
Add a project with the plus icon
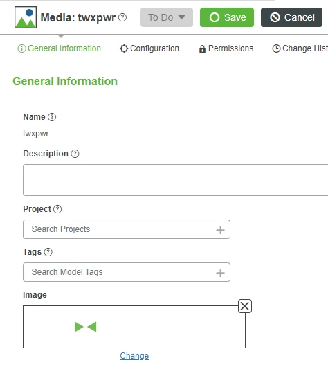pyautogui.click(x=220, y=230)
